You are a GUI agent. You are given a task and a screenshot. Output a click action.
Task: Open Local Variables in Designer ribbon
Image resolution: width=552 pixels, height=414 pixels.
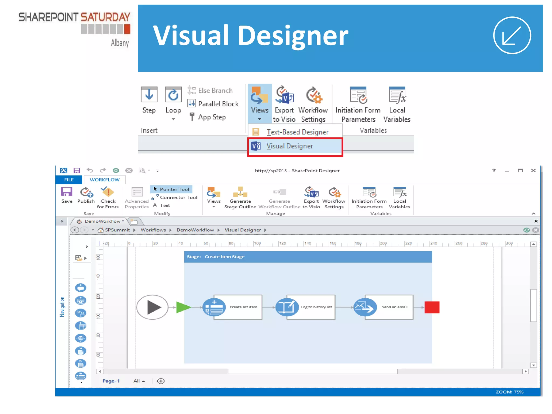pyautogui.click(x=399, y=198)
